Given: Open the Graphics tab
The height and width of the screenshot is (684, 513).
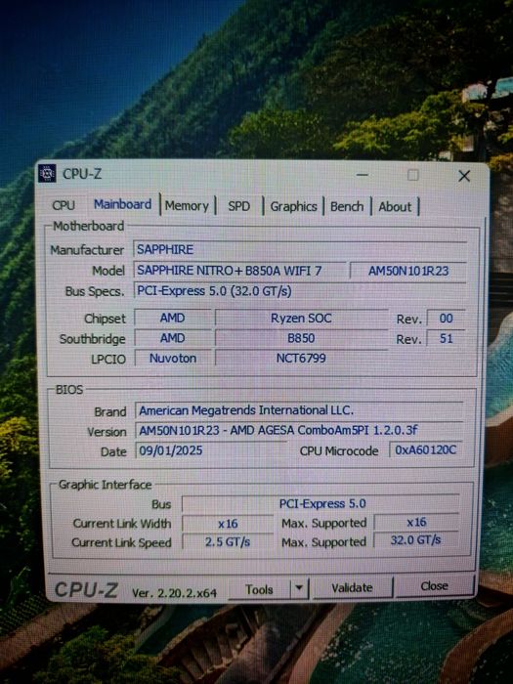Looking at the screenshot, I should (x=293, y=206).
